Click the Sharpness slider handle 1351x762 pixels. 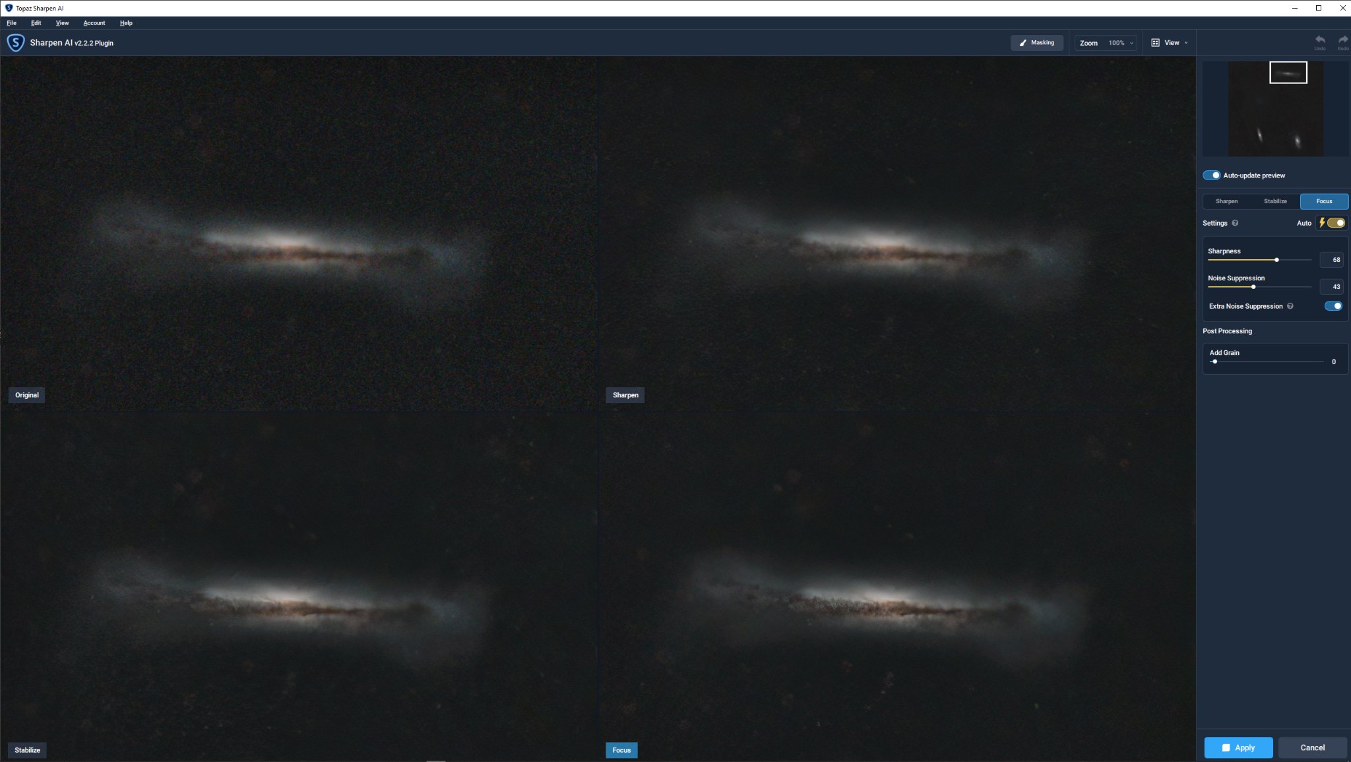click(1277, 260)
